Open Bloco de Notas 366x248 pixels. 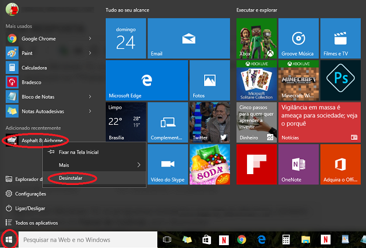tap(48, 97)
